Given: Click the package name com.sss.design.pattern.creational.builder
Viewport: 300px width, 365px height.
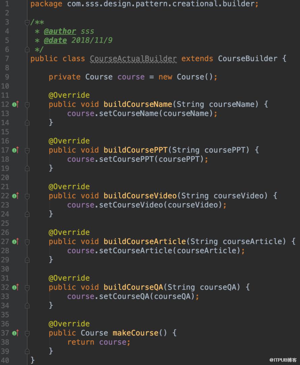Looking at the screenshot, I should (161, 4).
